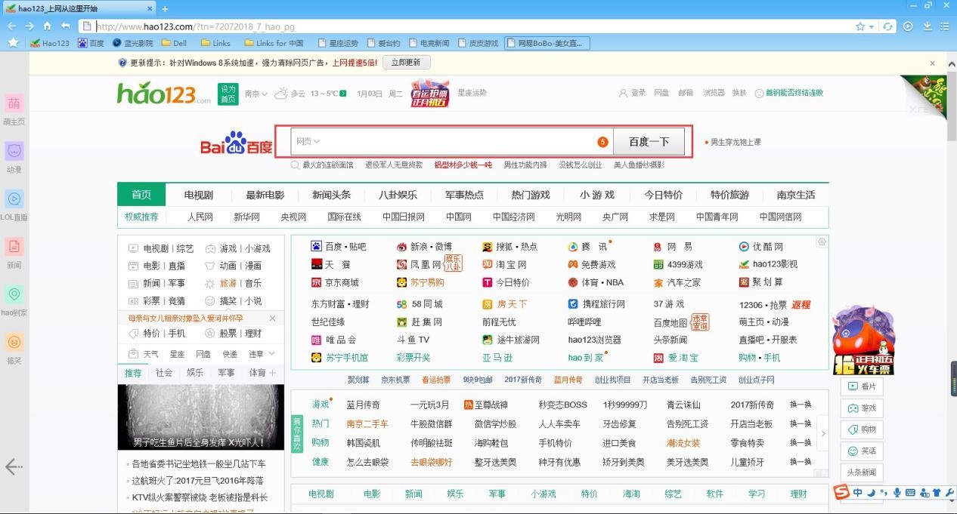
Task: Expand the 南京 city selector dropdown
Action: (x=256, y=95)
